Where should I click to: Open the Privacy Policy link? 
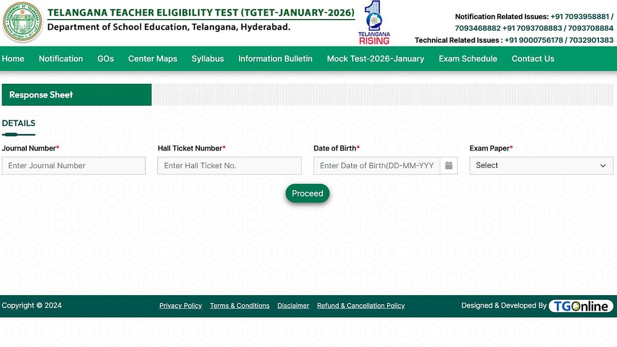point(180,305)
